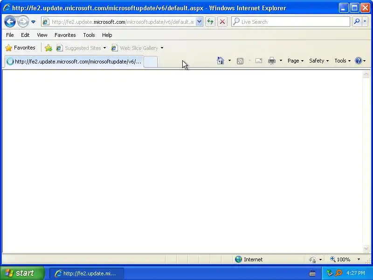
Task: Click the Forward navigation button
Action: pyautogui.click(x=23, y=21)
